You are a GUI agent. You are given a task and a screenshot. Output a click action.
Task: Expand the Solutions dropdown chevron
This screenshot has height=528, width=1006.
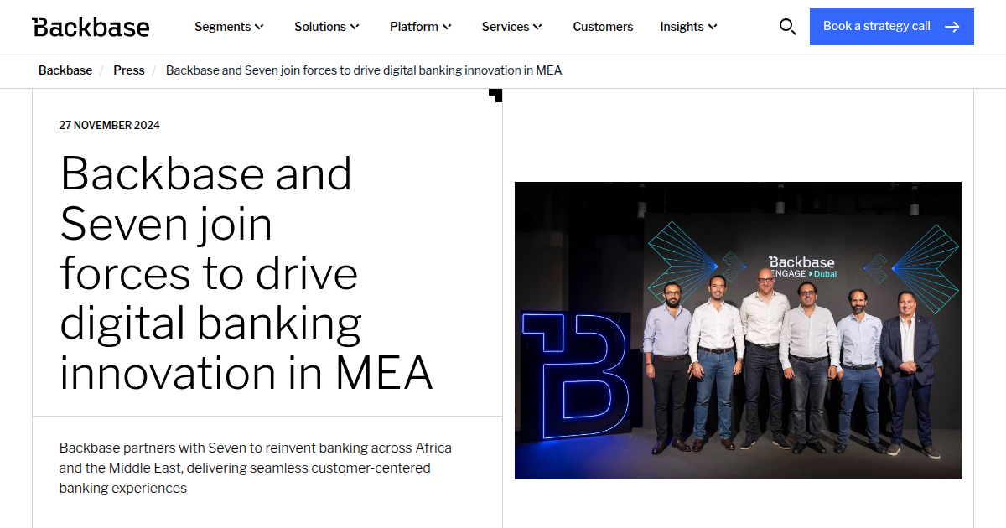tap(355, 26)
